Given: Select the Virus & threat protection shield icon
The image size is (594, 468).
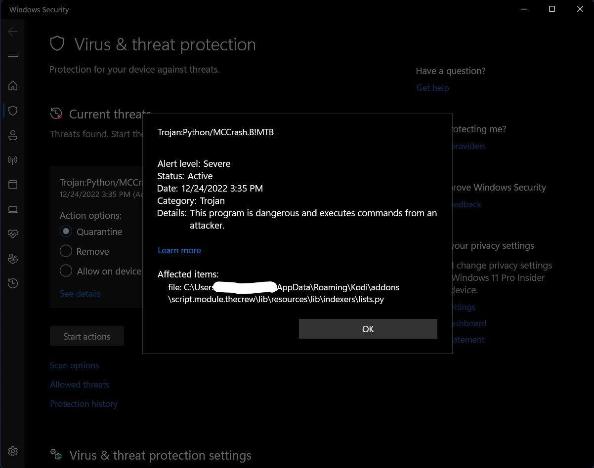Looking at the screenshot, I should coord(13,111).
